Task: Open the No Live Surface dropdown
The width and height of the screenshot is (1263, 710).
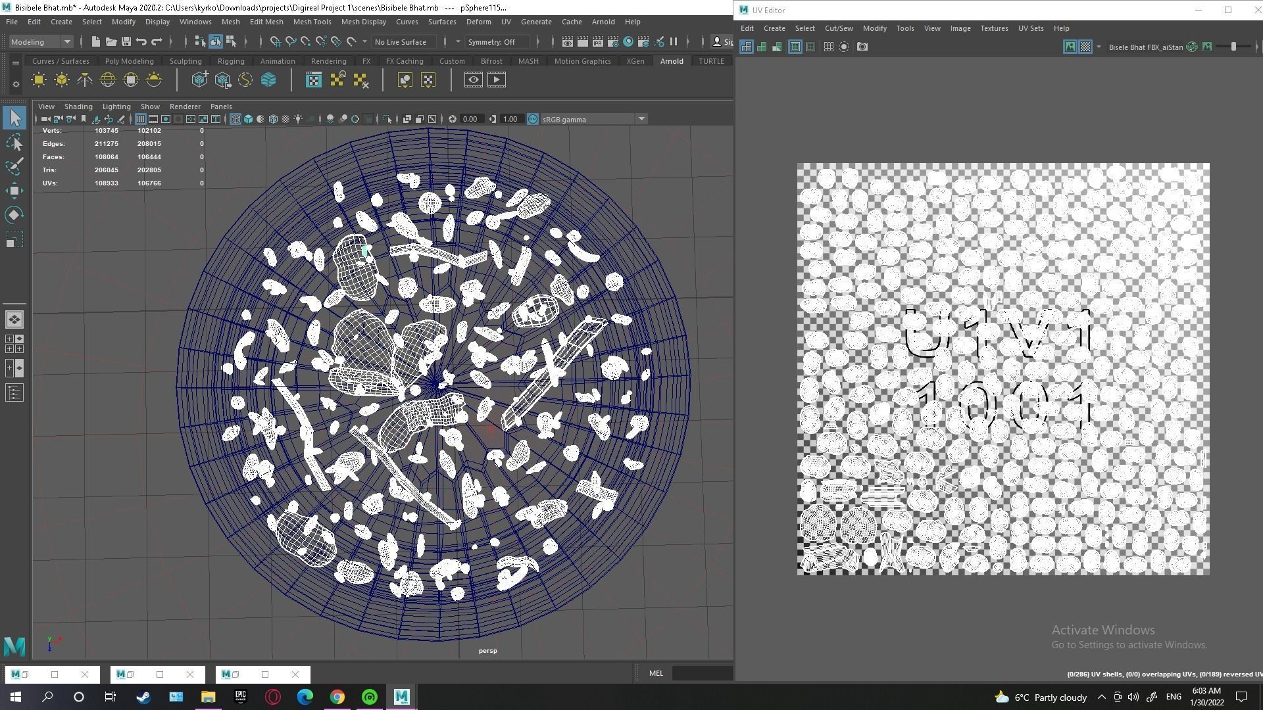Action: pyautogui.click(x=403, y=41)
